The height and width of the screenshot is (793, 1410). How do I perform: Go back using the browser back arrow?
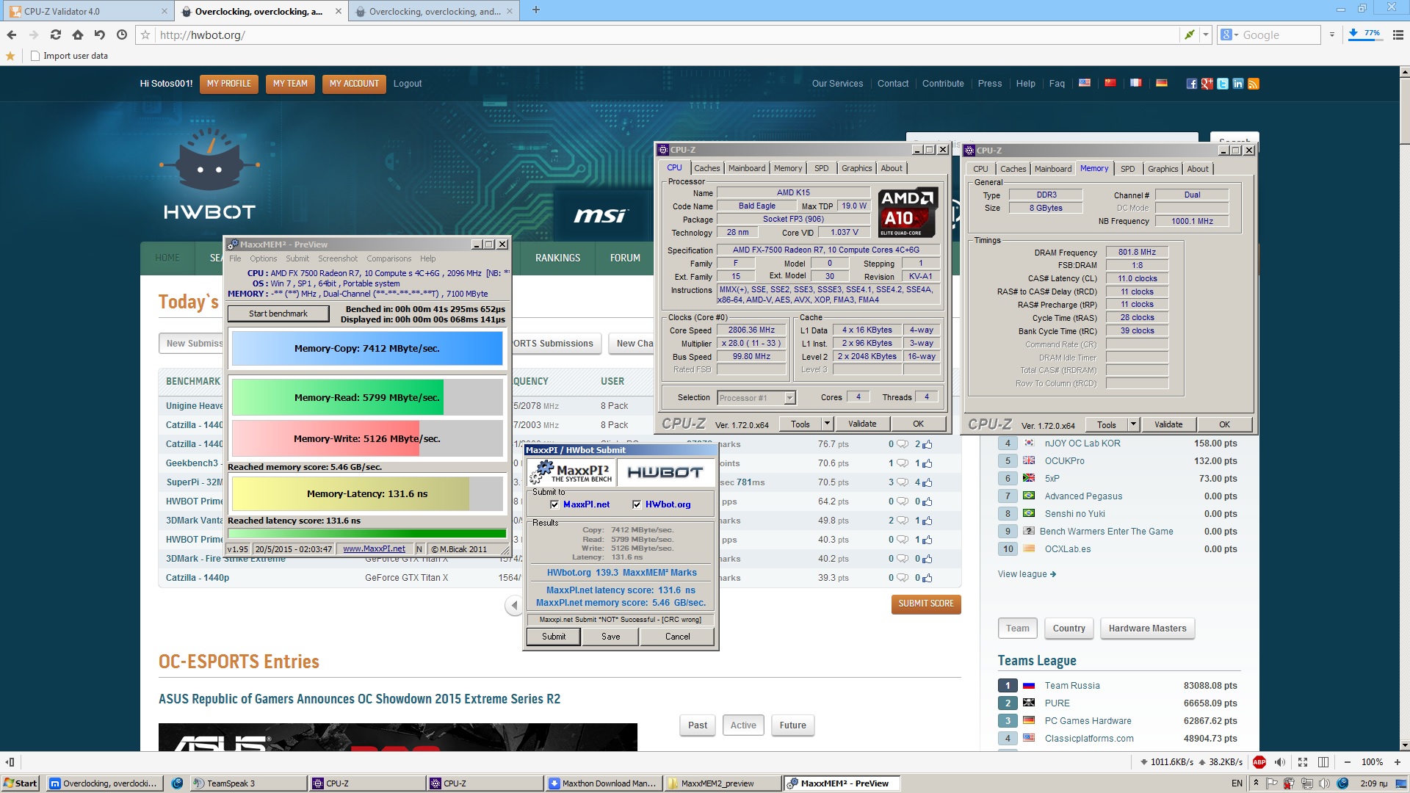pos(12,35)
